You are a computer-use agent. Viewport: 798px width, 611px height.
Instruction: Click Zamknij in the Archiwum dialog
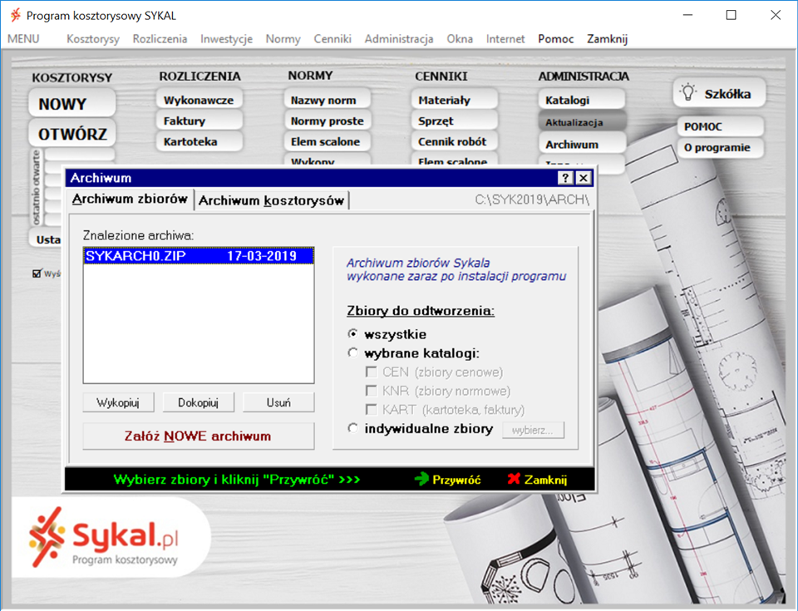coord(538,479)
